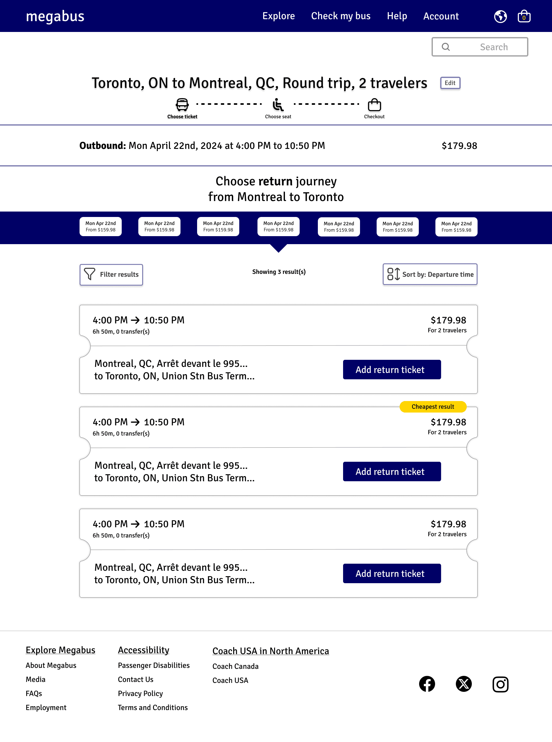552x742 pixels.
Task: Click the Choose seat step label
Action: 278,117
